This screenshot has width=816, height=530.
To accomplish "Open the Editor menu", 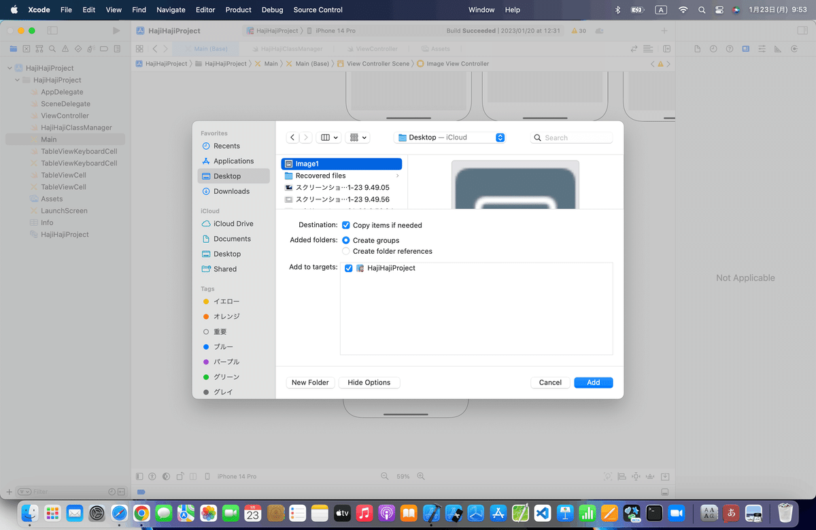I will [x=205, y=10].
